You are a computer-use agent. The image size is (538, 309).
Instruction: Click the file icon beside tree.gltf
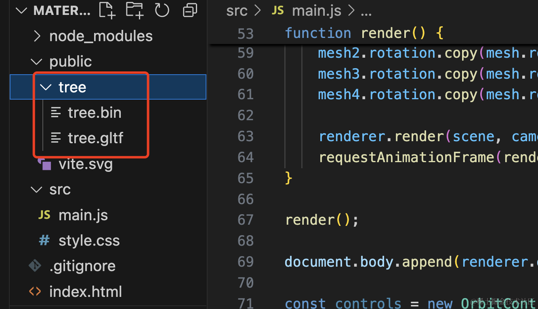(56, 138)
